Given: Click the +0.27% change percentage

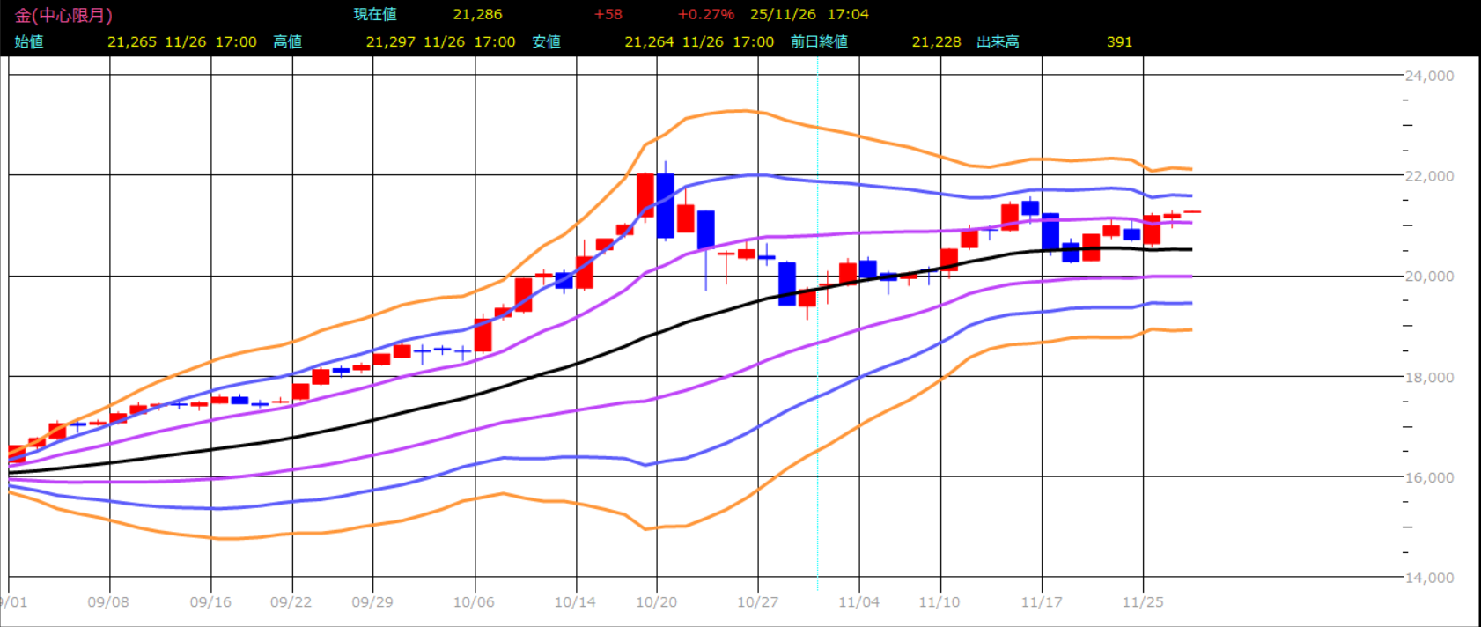Looking at the screenshot, I should [705, 15].
